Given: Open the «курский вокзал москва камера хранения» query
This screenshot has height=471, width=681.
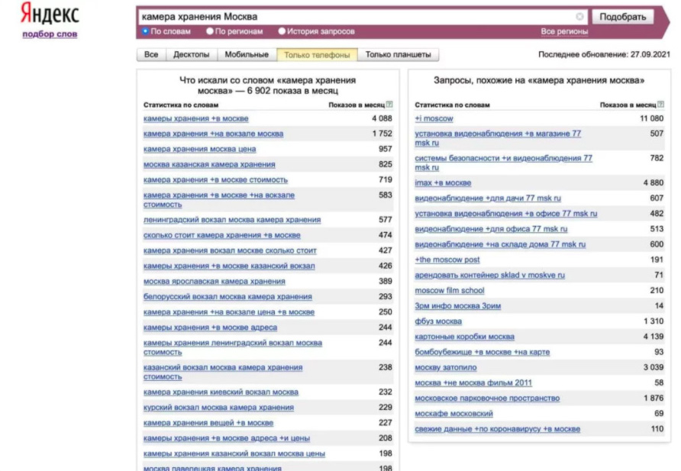Looking at the screenshot, I should (218, 407).
